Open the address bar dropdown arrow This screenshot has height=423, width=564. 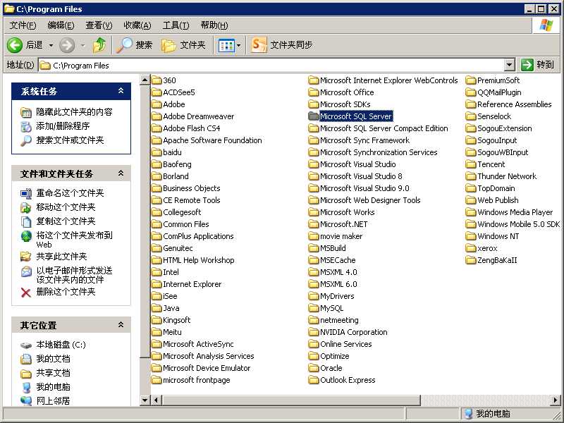(509, 65)
